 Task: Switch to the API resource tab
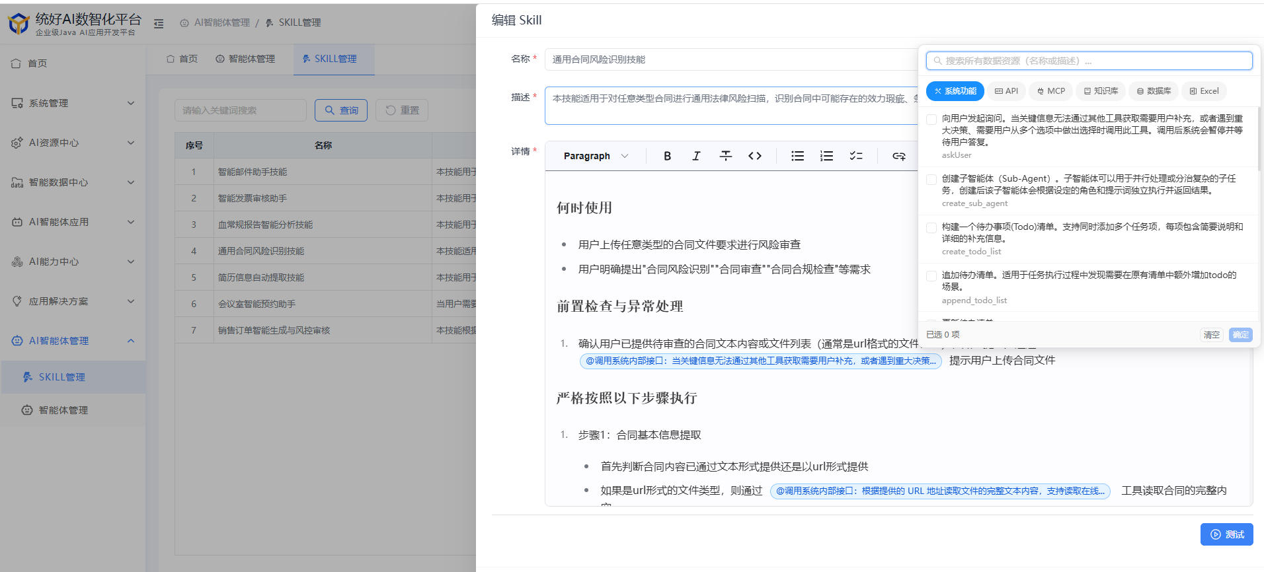[x=1007, y=91]
